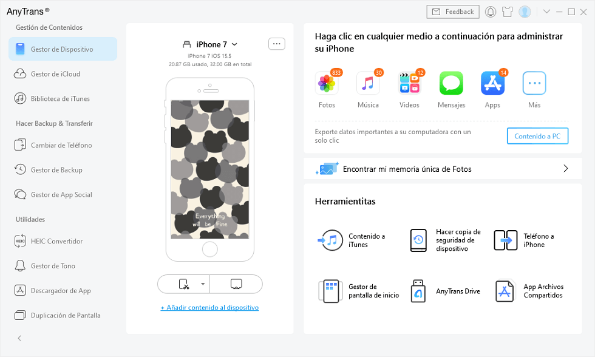
Task: Click the screen mirroring button below phone
Action: point(236,284)
